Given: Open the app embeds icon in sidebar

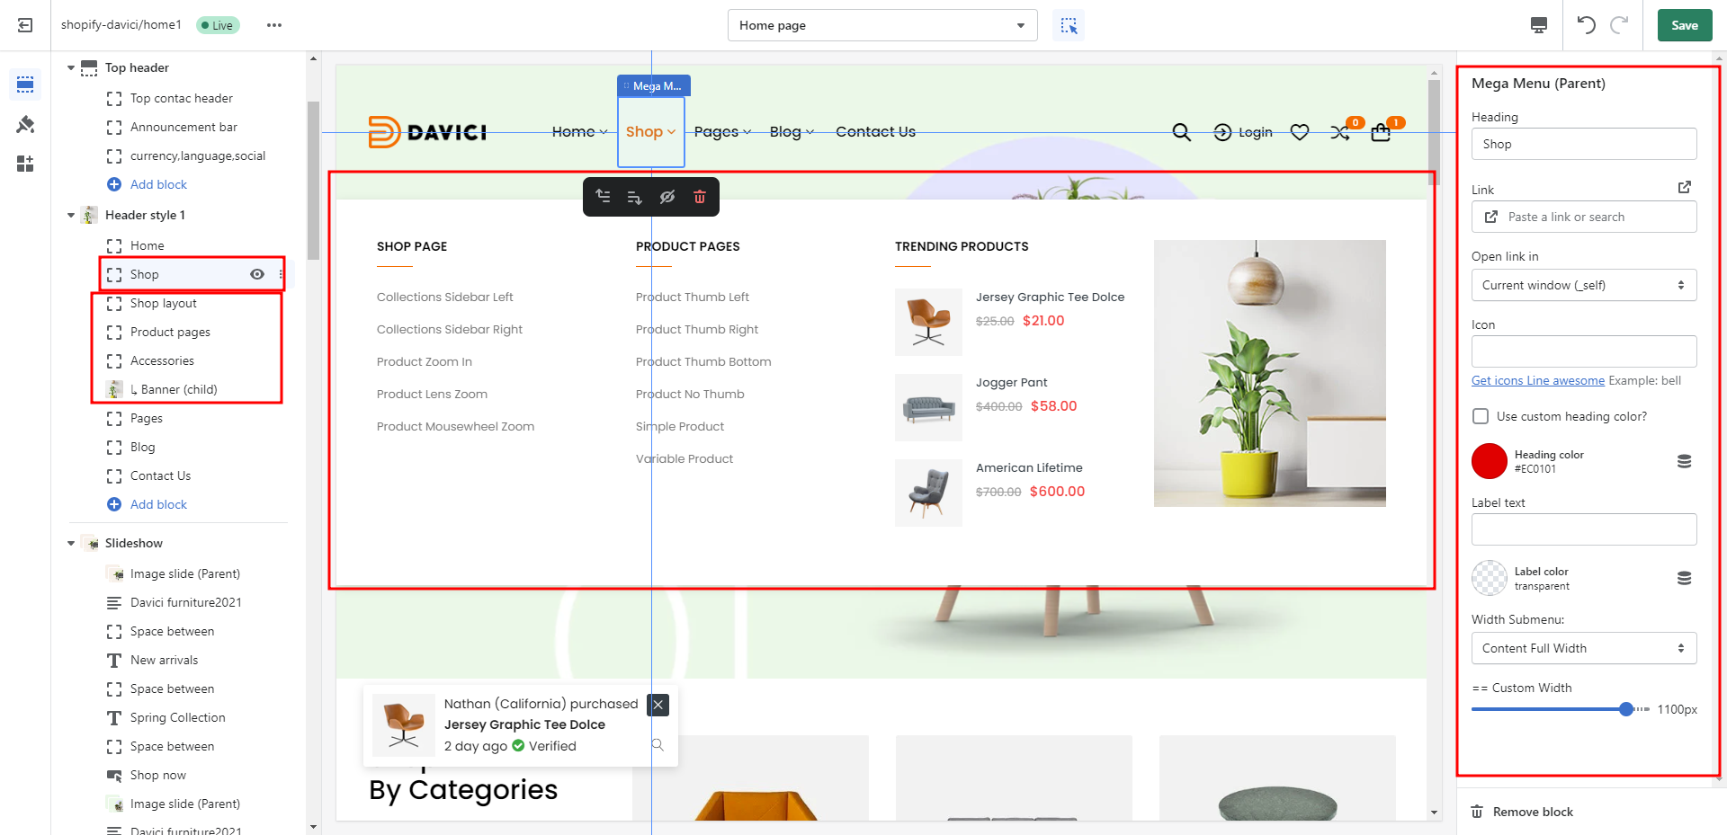Looking at the screenshot, I should (25, 164).
